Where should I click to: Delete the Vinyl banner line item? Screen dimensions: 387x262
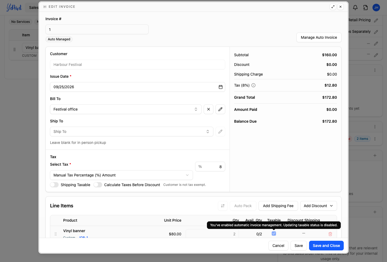click(x=330, y=234)
